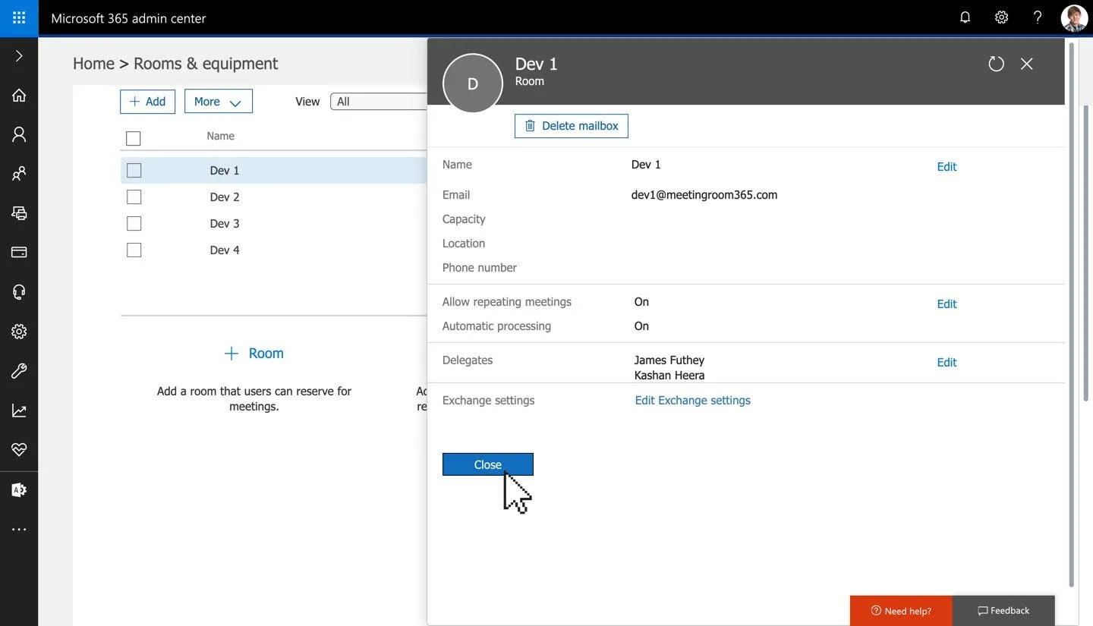The height and width of the screenshot is (626, 1093).
Task: Edit the Name section of Dev 1
Action: pos(947,167)
